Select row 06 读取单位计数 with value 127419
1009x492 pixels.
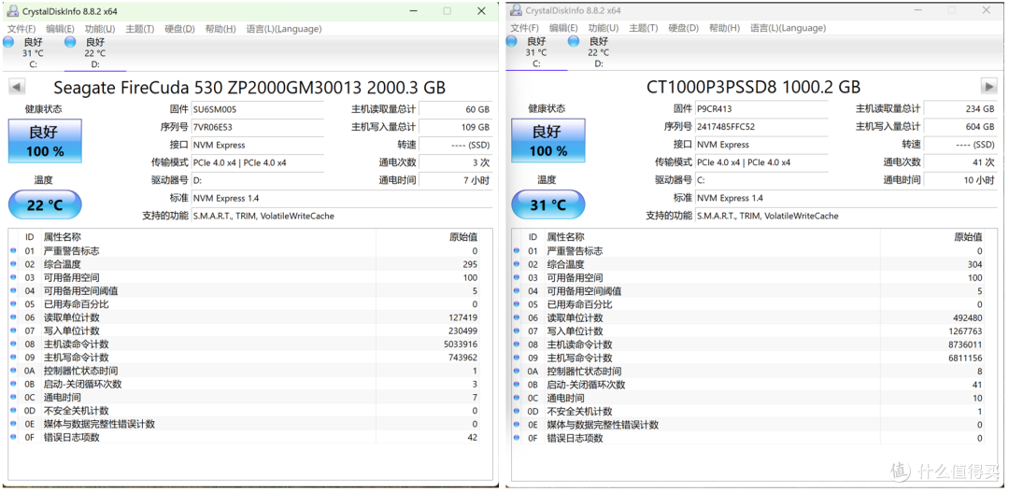245,317
